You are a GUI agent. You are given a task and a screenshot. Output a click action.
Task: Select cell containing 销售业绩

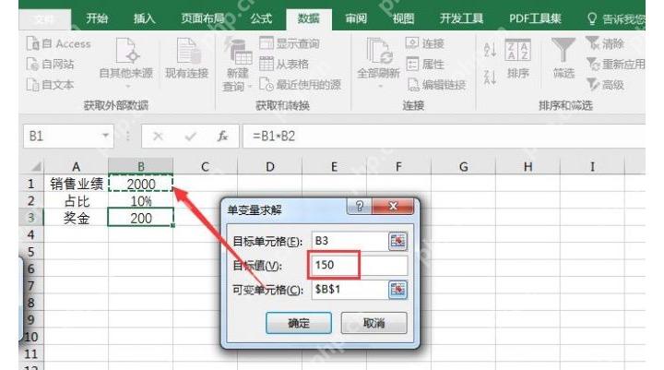pos(77,184)
